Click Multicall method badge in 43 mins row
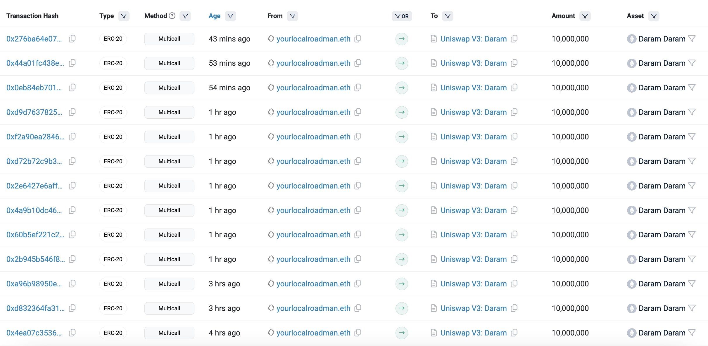This screenshot has width=708, height=346. click(169, 39)
